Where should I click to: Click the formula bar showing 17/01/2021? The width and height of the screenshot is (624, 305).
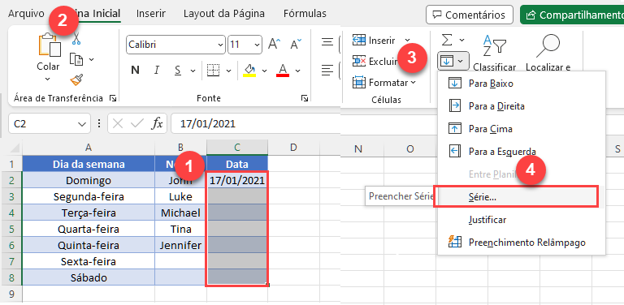click(254, 124)
